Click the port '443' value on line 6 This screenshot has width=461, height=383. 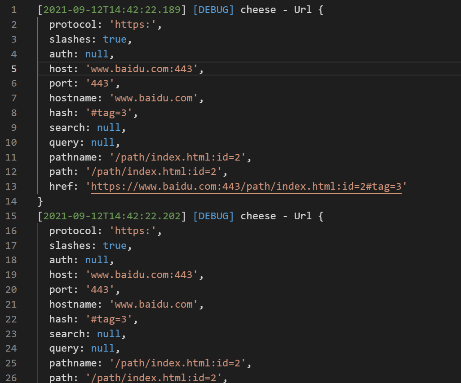100,84
